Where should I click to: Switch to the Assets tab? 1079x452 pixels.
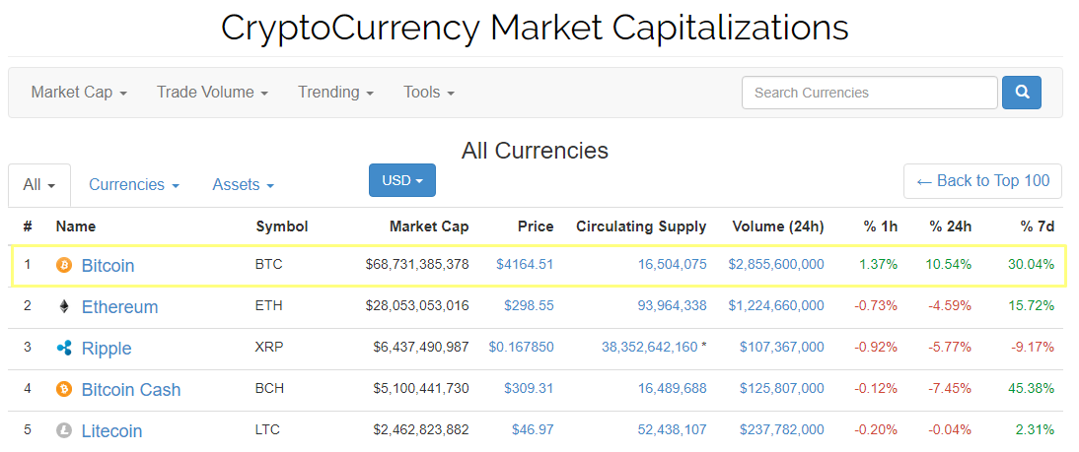point(243,185)
